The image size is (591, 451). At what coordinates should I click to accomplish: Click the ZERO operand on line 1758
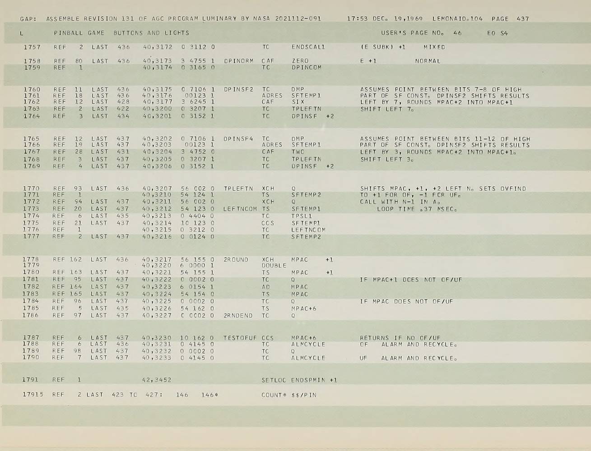click(x=300, y=61)
